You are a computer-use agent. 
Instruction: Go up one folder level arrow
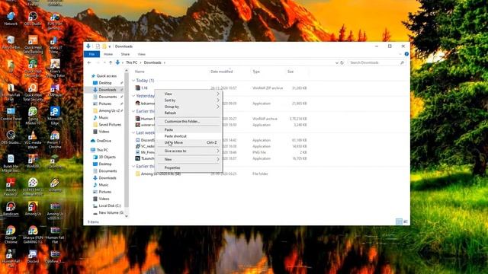click(x=111, y=62)
